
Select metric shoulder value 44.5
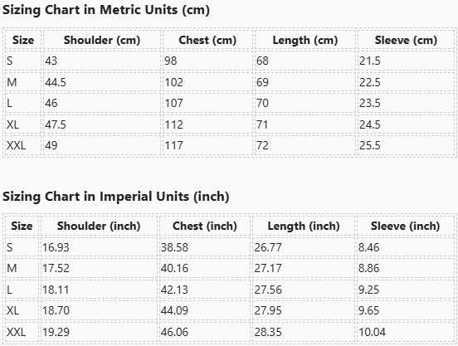[56, 82]
